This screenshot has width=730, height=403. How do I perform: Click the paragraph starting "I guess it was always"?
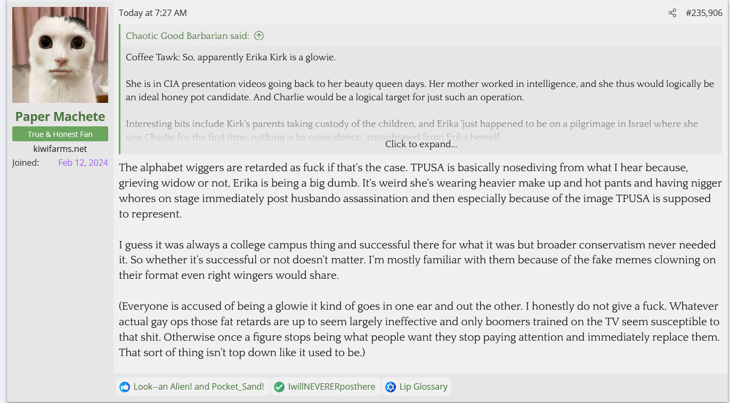pyautogui.click(x=417, y=260)
